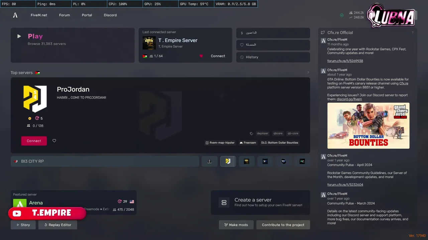Click the pink boost icon beside 5

[x=37, y=118]
